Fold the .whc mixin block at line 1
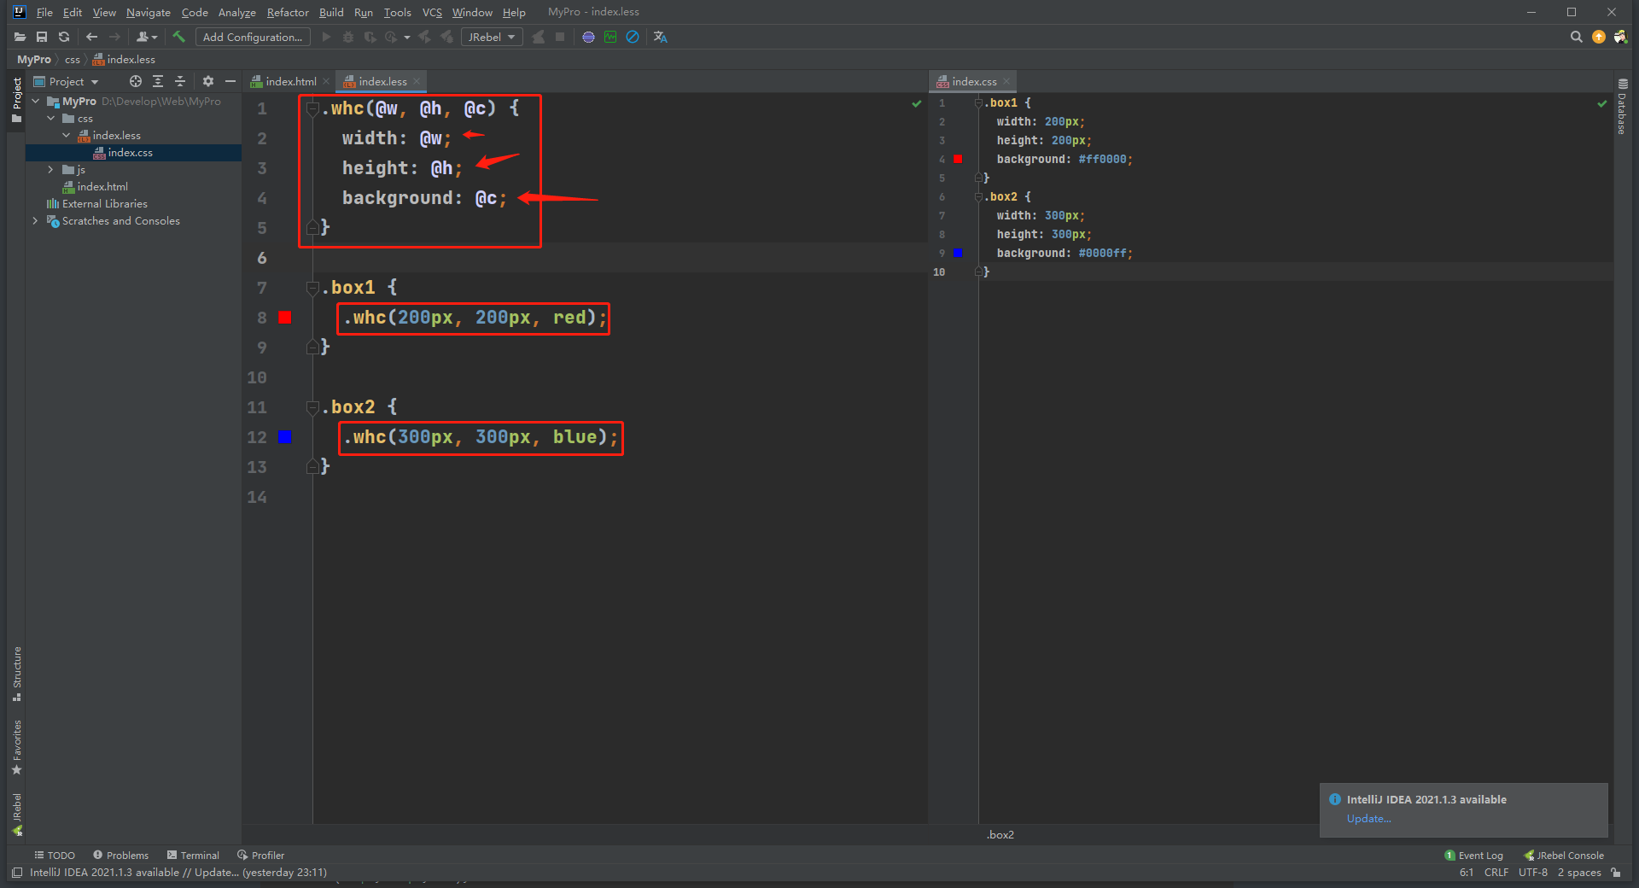 [312, 108]
